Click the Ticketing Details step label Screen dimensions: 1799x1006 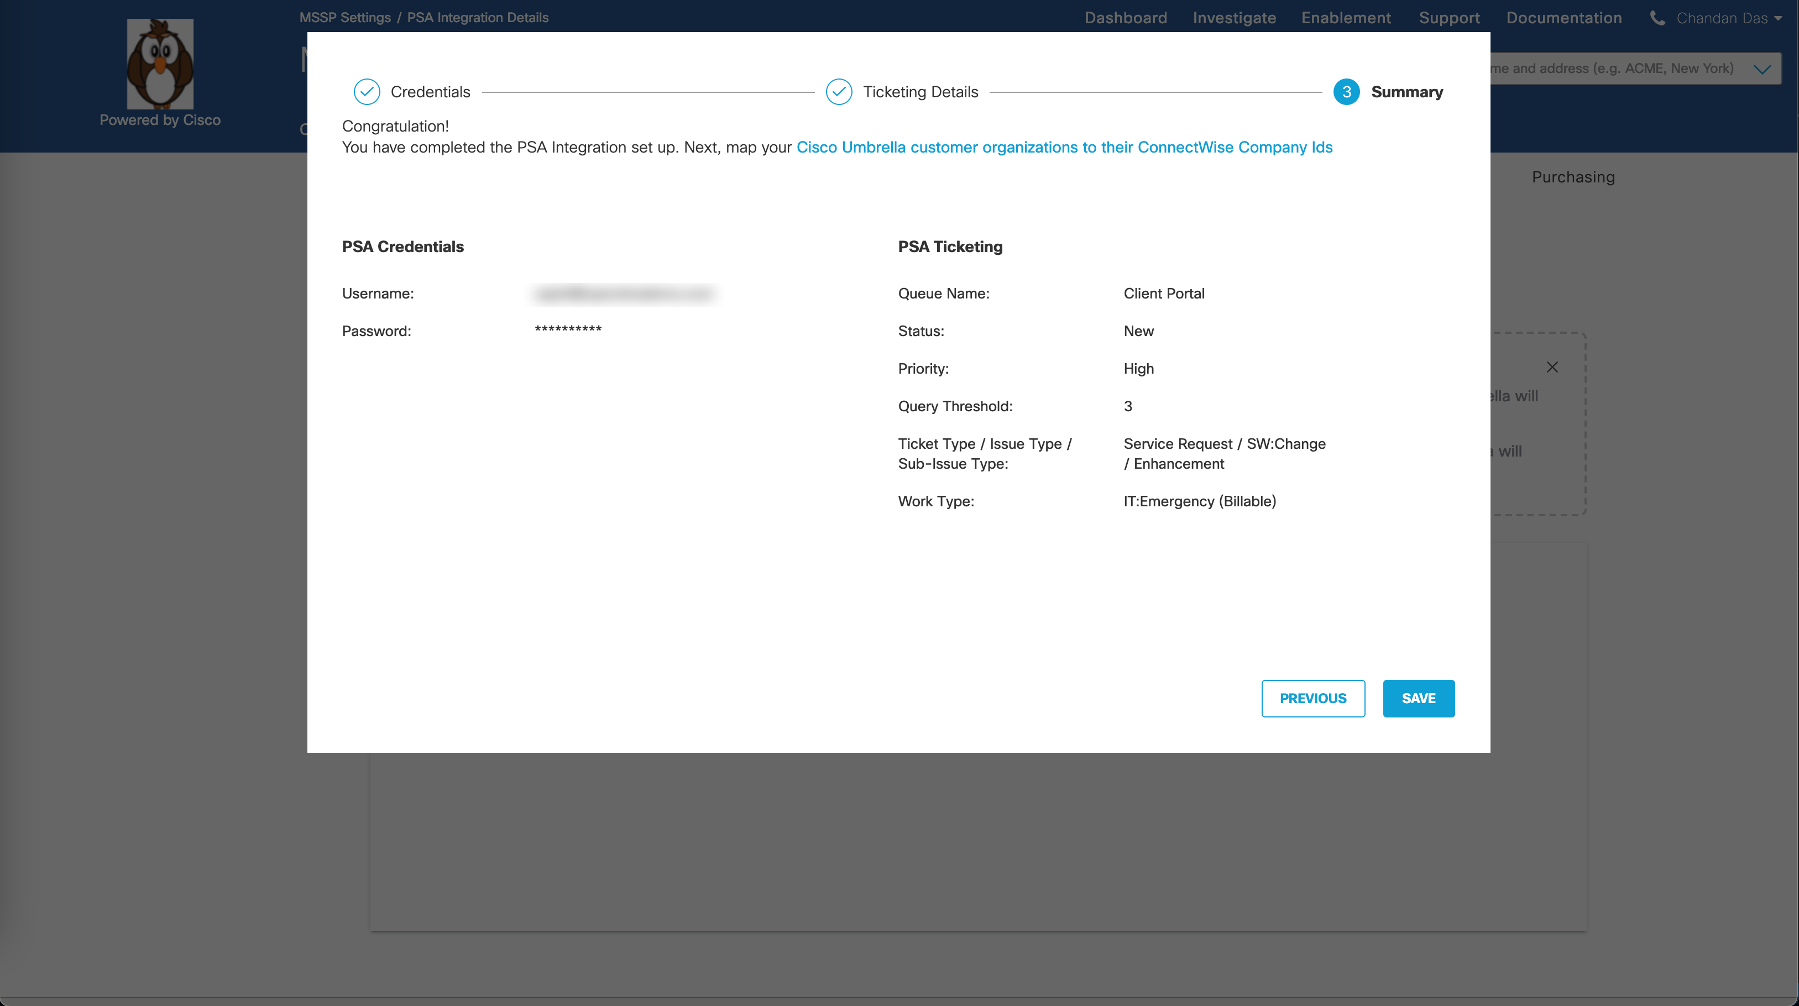click(x=921, y=92)
